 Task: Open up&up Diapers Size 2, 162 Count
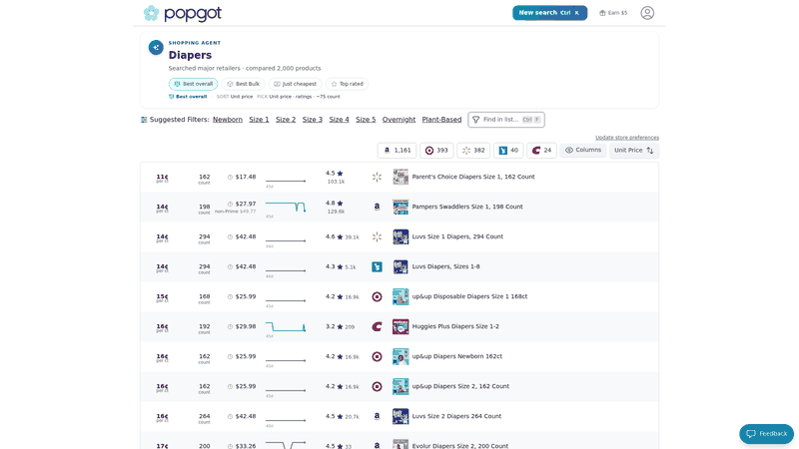tap(460, 386)
